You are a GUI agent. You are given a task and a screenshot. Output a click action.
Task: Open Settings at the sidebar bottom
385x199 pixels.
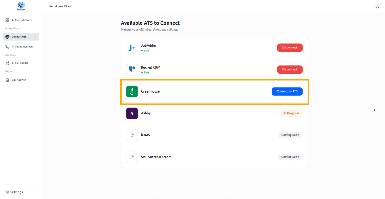(14, 192)
